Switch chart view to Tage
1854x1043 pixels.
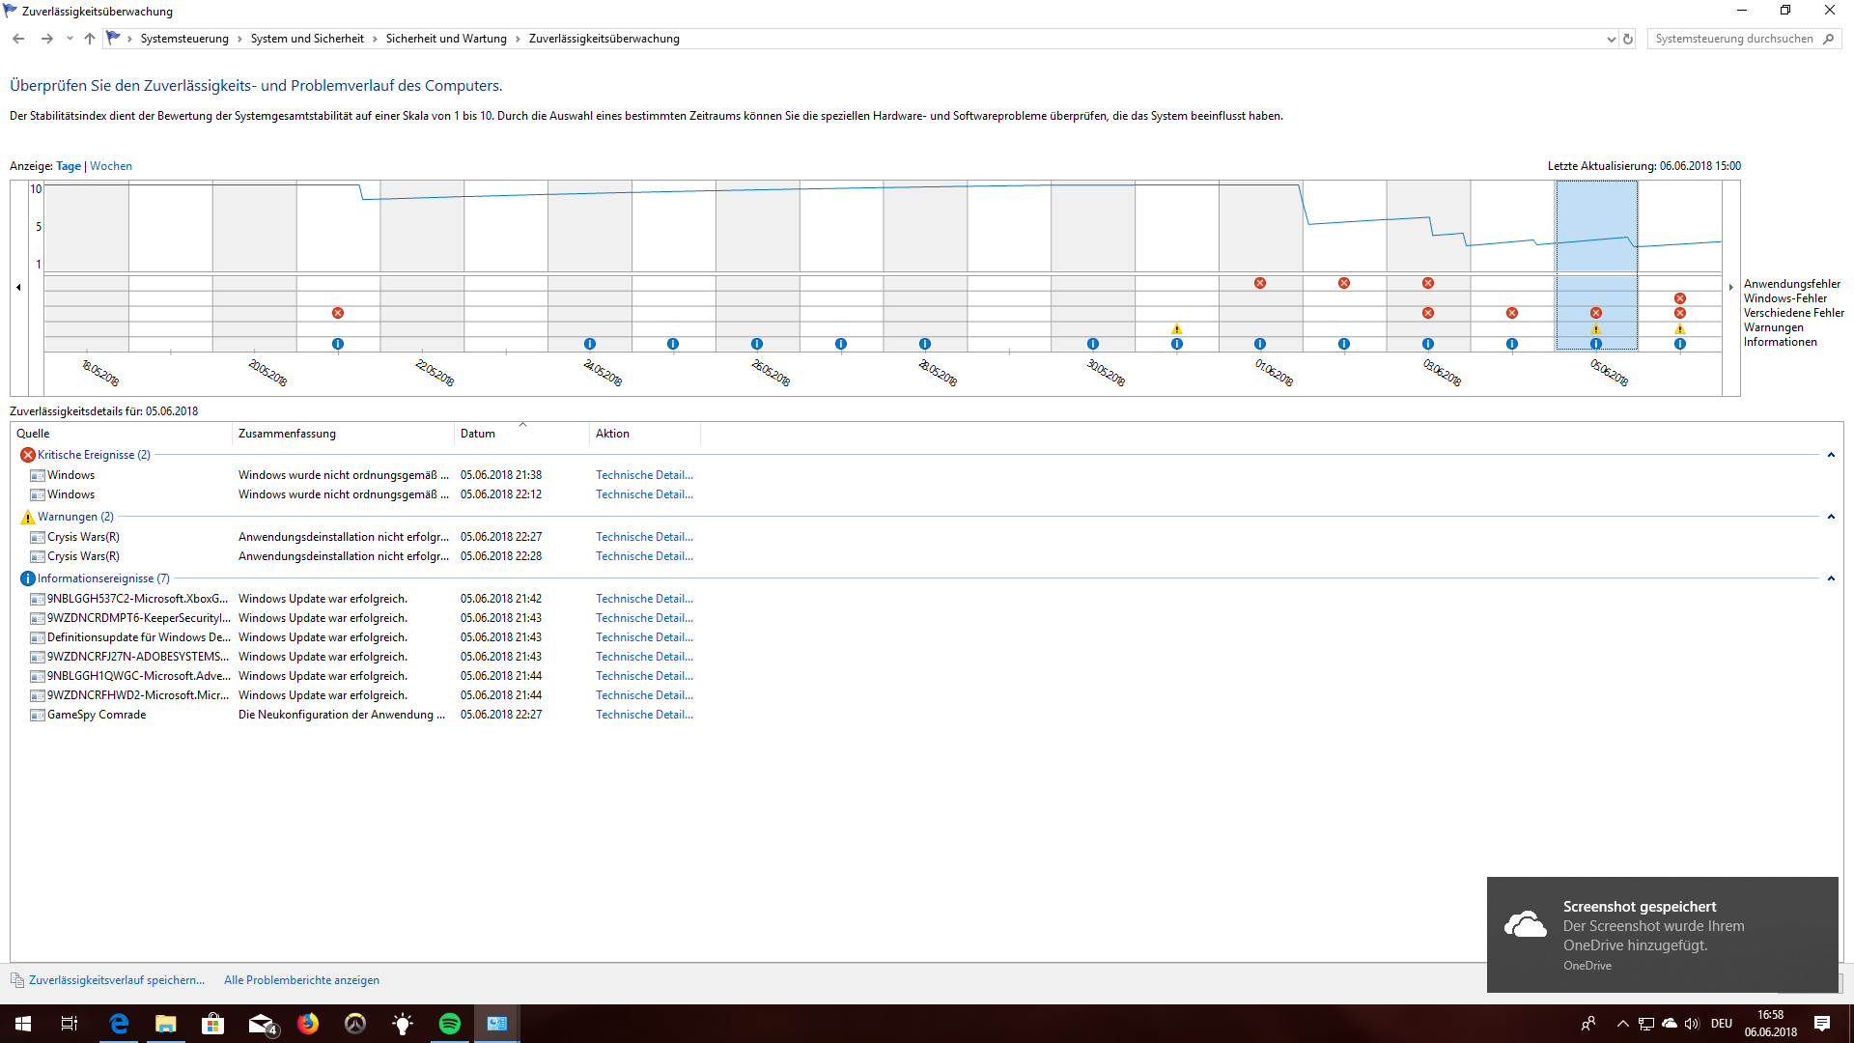[69, 166]
